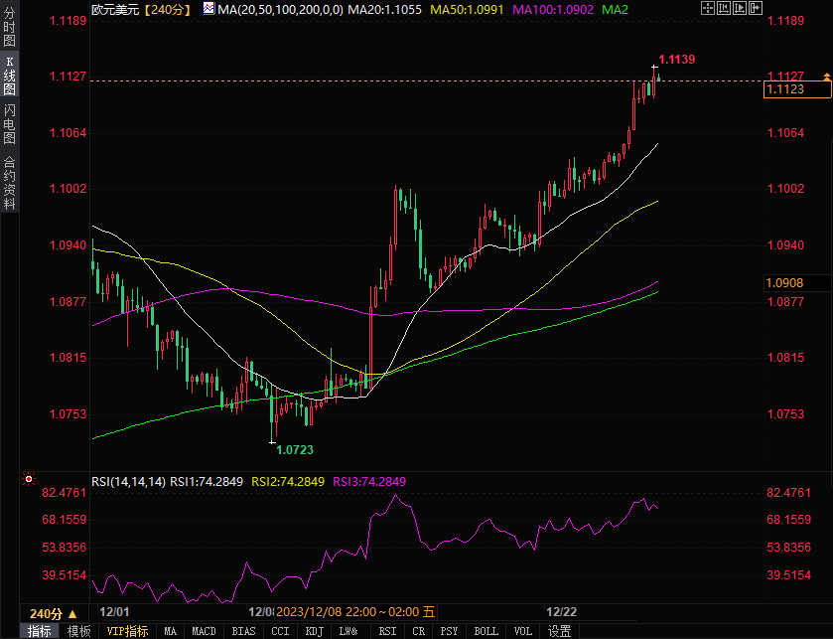Toggle the MACD indicator
This screenshot has height=639, width=833.
[204, 631]
